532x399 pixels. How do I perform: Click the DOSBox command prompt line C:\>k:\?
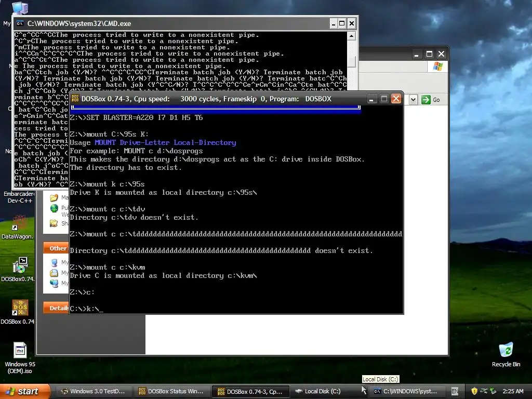(x=87, y=309)
